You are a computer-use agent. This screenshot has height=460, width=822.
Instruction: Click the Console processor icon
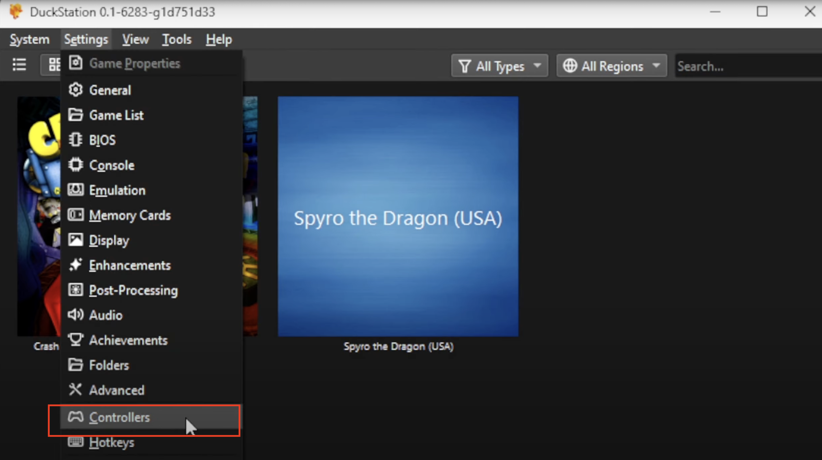point(76,165)
